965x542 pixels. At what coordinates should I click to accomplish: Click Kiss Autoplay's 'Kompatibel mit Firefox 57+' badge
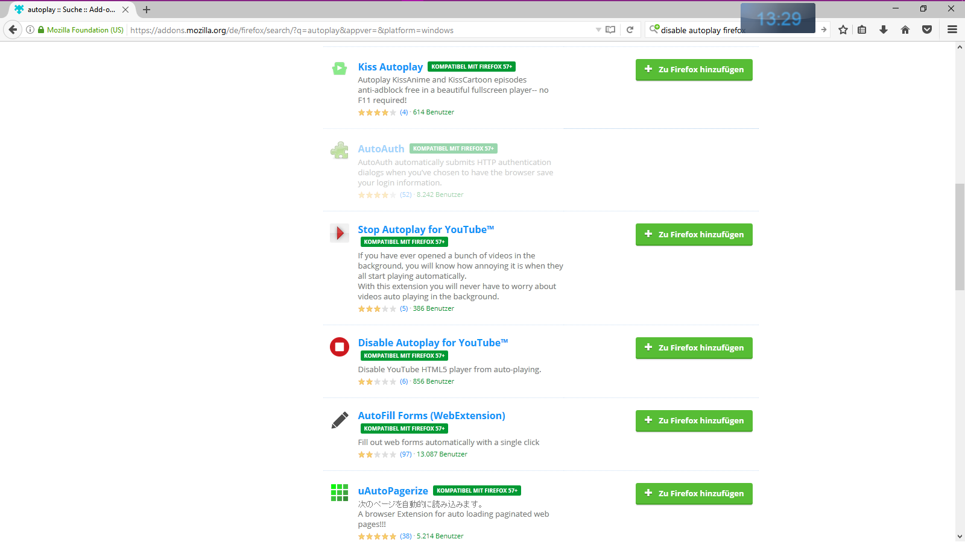[x=472, y=67]
